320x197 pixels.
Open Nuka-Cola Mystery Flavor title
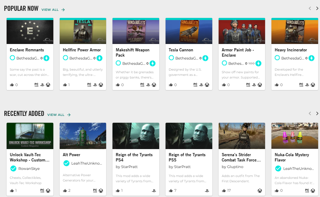click(x=292, y=157)
